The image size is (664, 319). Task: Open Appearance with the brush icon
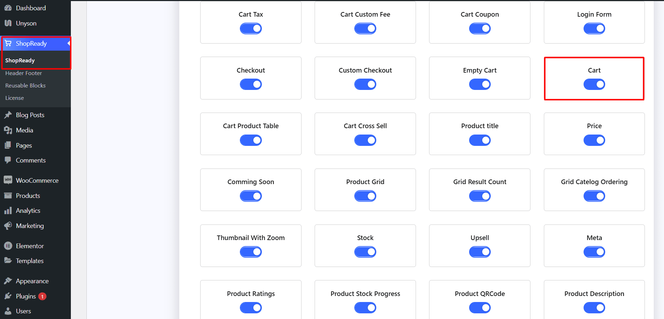point(8,281)
